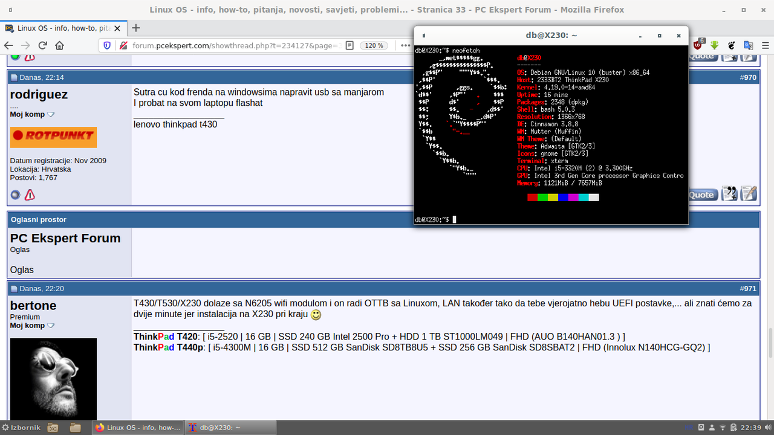The width and height of the screenshot is (774, 435).
Task: Reload the forum page
Action: (42, 45)
